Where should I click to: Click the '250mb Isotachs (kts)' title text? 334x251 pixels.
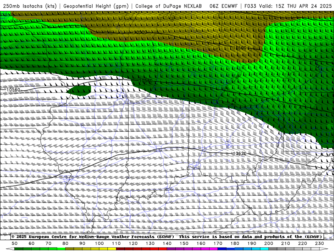coord(30,6)
